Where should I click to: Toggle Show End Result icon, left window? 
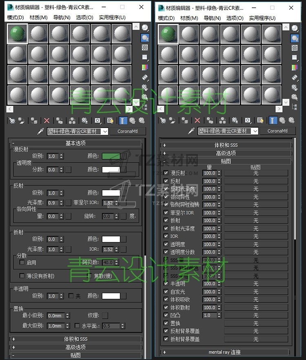123,120
